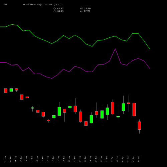This screenshot has width=167, height=167.
Task: Select the tall red candle above 07 Sep
Action: (x=134, y=110)
